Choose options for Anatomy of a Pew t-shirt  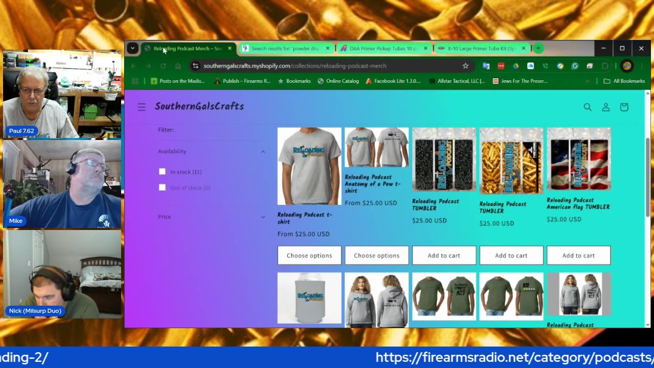[x=377, y=256]
